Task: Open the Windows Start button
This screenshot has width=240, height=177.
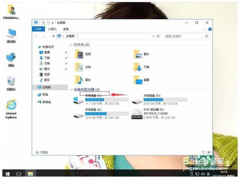Action: coord(8,174)
